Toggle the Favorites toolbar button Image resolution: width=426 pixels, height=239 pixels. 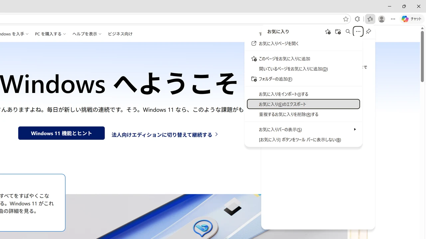(x=370, y=19)
